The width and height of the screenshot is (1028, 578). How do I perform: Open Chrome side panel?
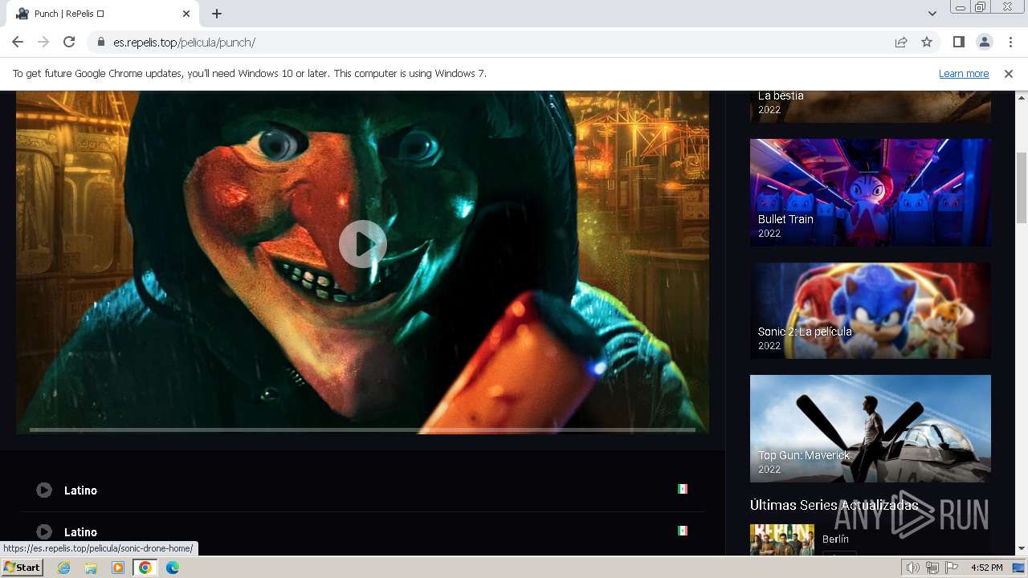point(958,42)
